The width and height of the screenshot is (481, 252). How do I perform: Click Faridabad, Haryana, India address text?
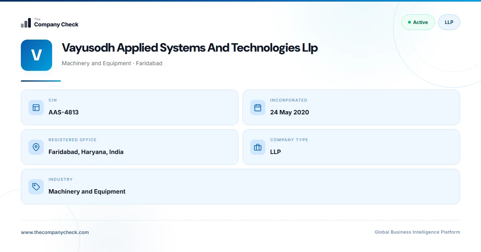[86, 152]
